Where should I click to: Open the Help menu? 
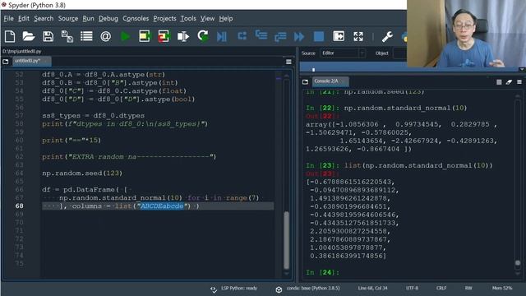point(226,18)
